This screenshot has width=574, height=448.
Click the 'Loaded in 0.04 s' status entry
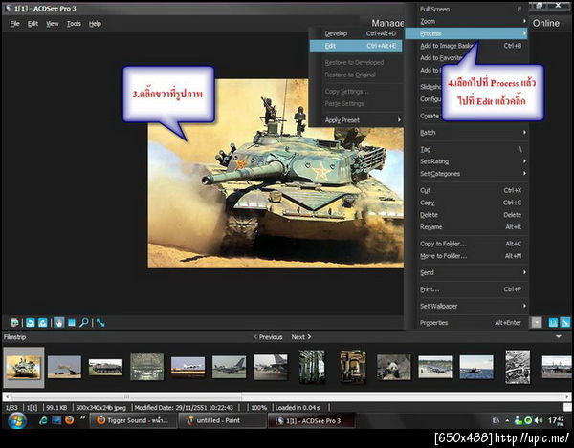298,408
